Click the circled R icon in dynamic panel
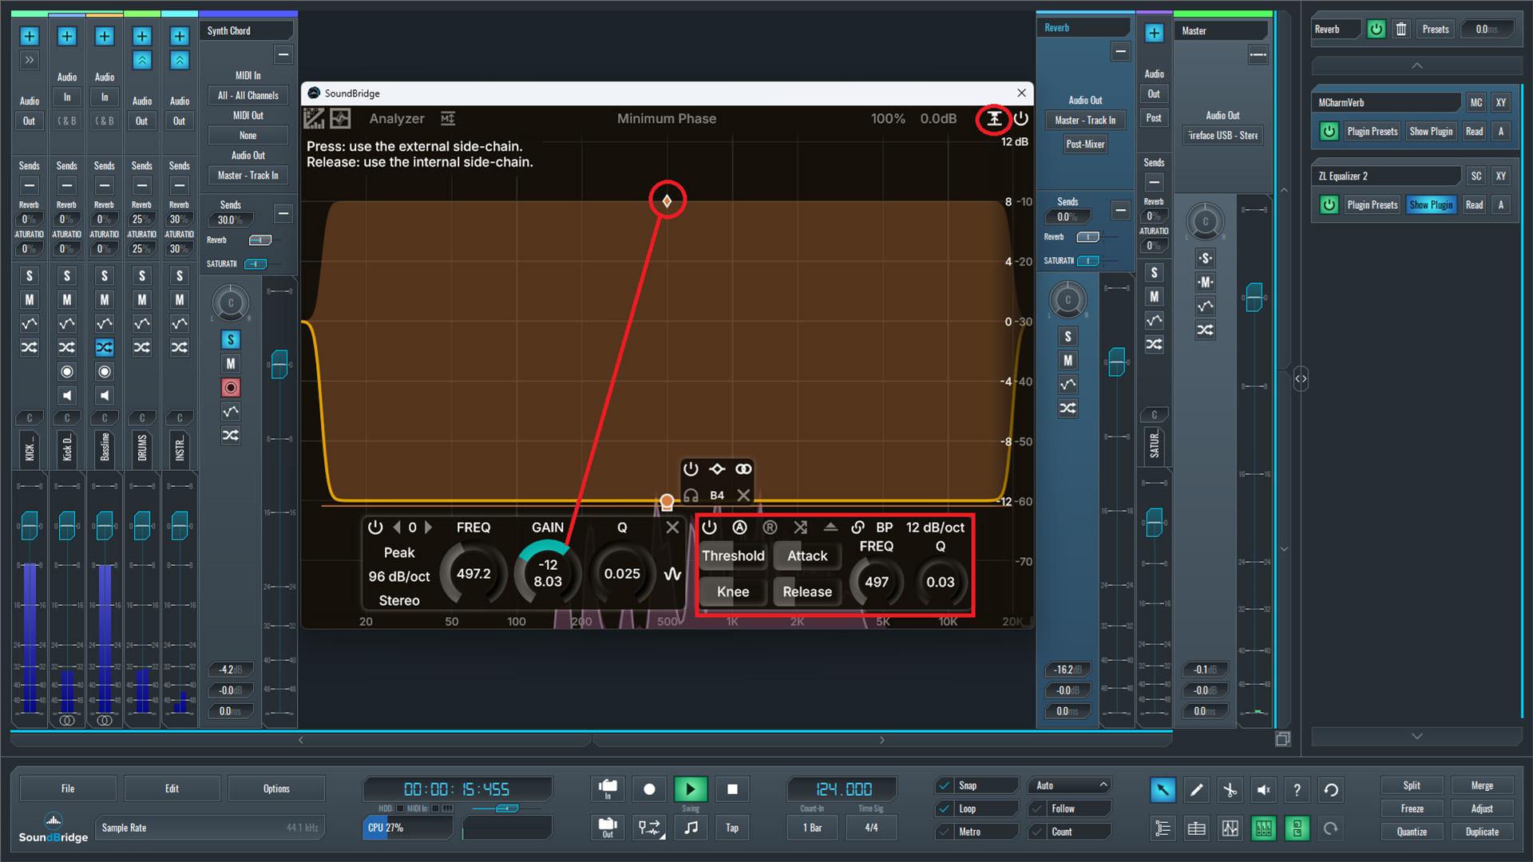Image resolution: width=1533 pixels, height=862 pixels. 770,528
